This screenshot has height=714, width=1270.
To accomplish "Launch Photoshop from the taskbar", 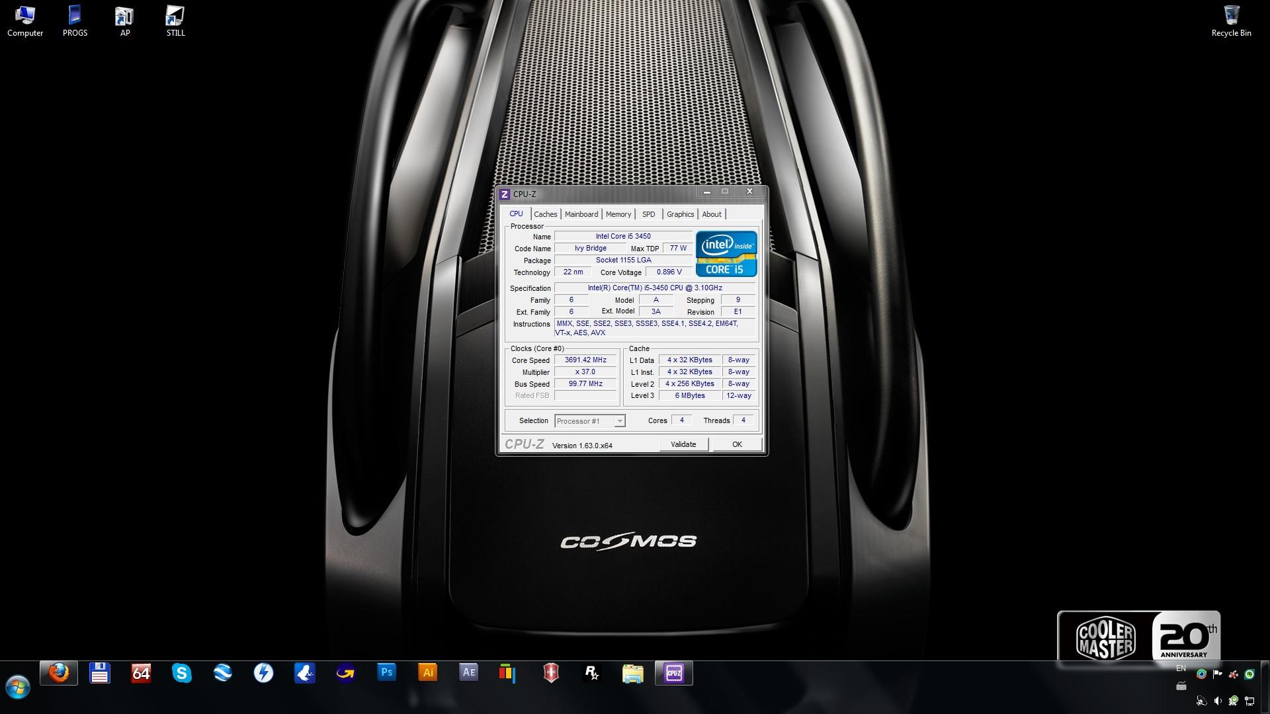I will (387, 673).
